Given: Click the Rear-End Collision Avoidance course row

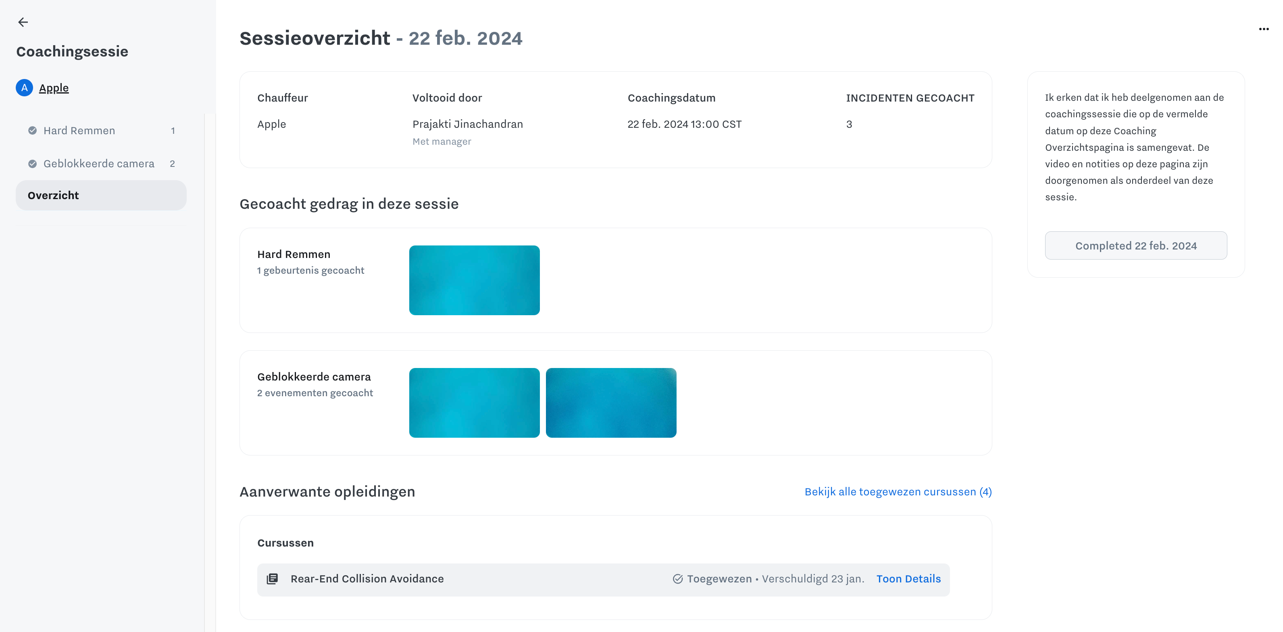Looking at the screenshot, I should (367, 579).
